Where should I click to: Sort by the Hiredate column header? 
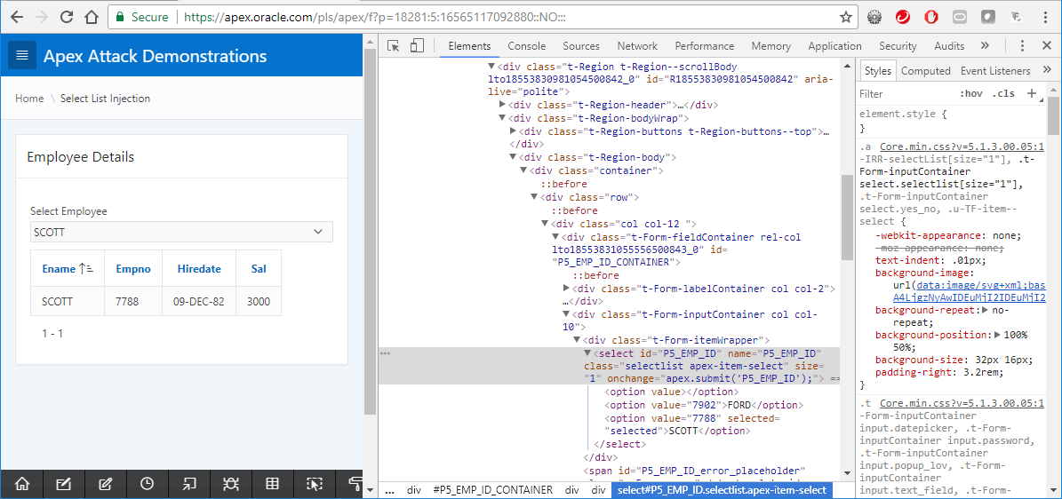tap(199, 269)
